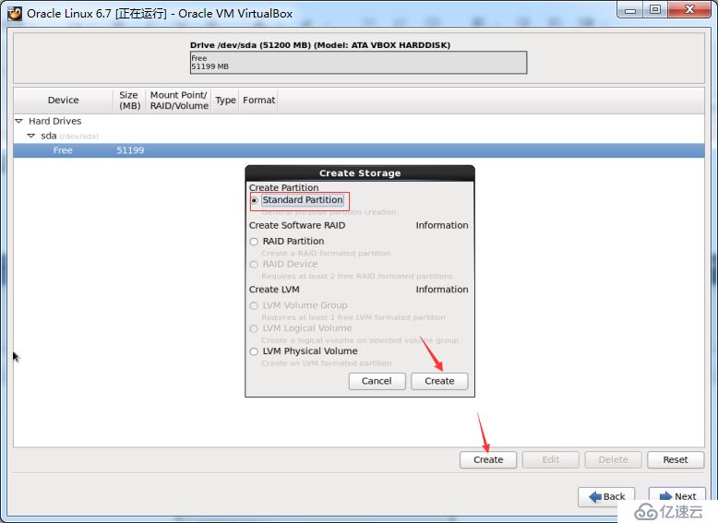This screenshot has height=523, width=718.
Task: Go Back to the previous installer step
Action: pos(606,496)
